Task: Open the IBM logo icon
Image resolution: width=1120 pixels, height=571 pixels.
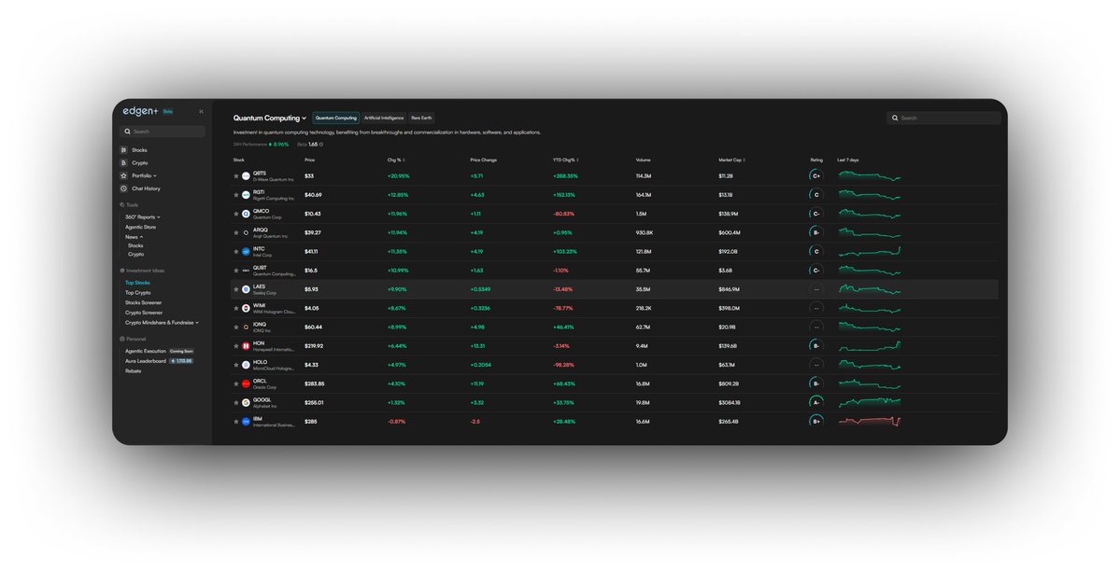Action: (246, 421)
